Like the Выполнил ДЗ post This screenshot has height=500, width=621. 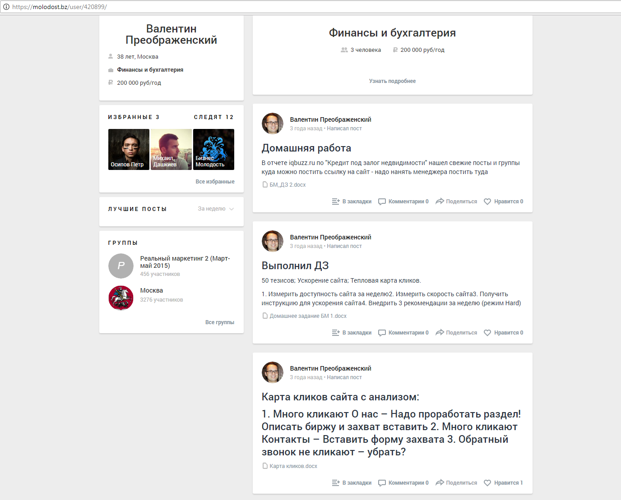tap(503, 333)
